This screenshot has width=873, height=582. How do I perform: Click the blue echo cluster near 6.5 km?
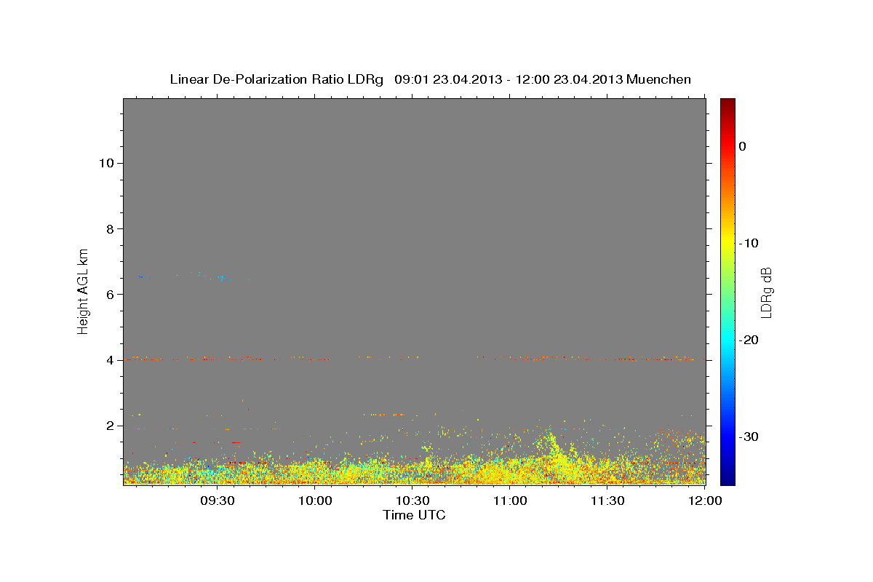tap(224, 279)
